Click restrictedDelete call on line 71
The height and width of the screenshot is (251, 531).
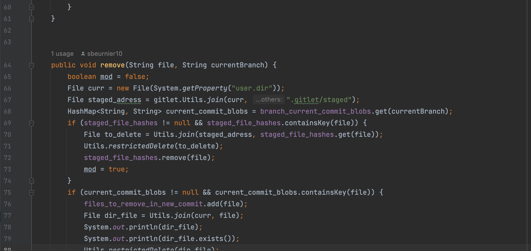[x=141, y=146]
